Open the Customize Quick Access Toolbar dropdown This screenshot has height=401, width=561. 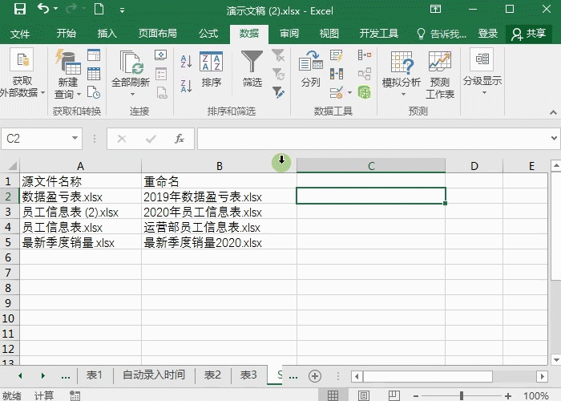pos(122,10)
